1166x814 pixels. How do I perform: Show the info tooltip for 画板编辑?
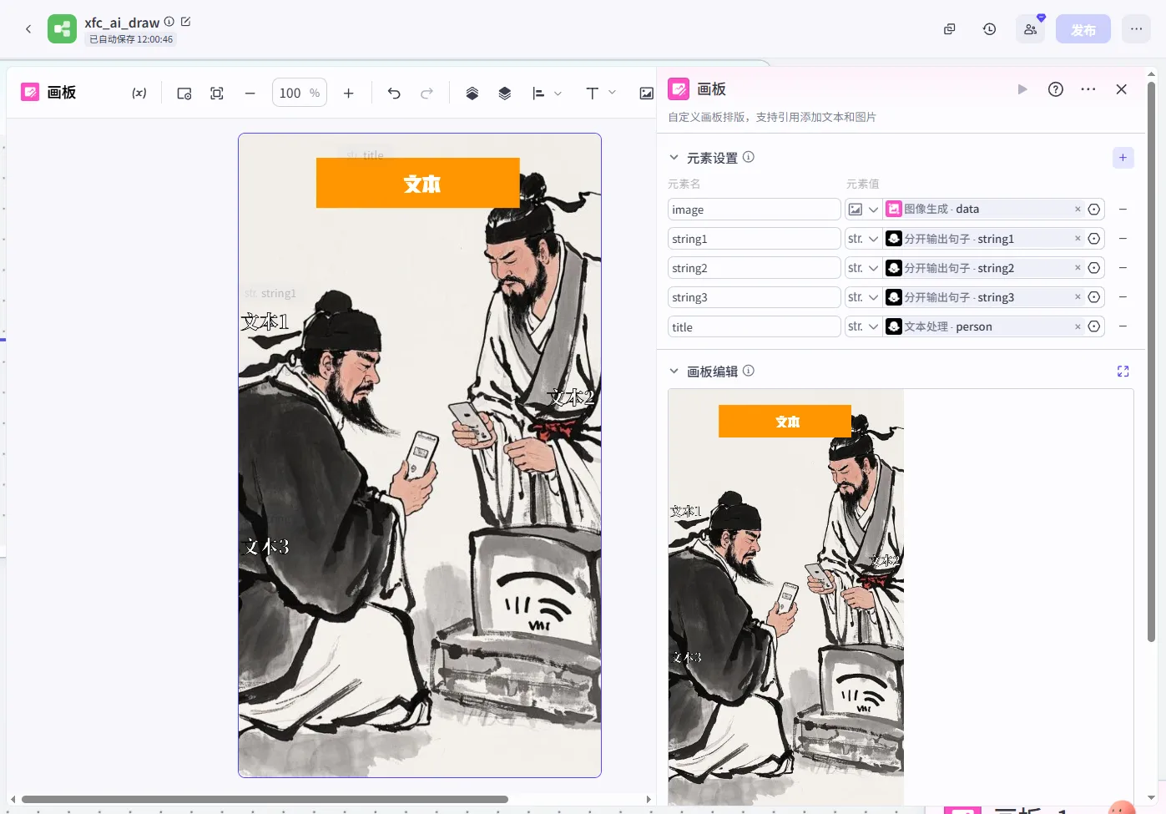tap(749, 371)
